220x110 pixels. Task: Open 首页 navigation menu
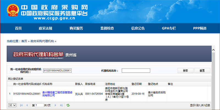[18, 28]
